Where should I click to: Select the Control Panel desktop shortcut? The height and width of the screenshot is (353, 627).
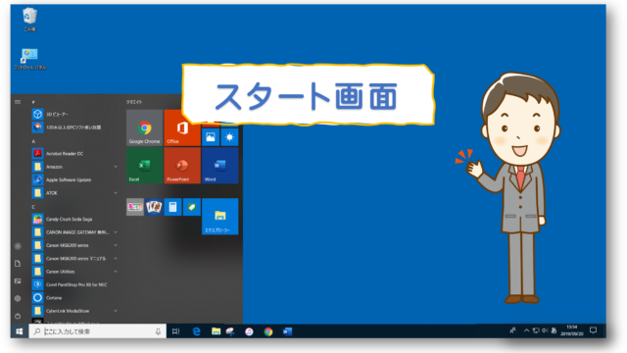[29, 59]
